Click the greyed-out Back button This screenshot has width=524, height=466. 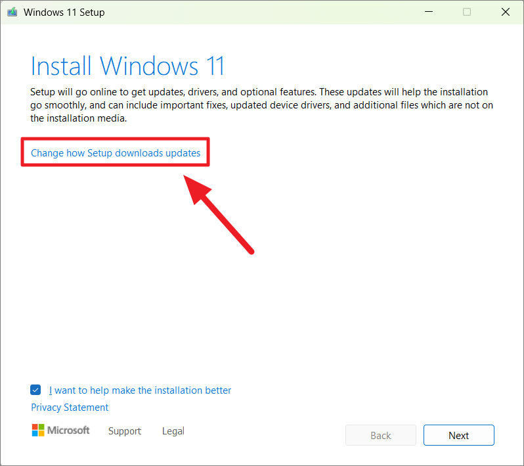point(381,435)
